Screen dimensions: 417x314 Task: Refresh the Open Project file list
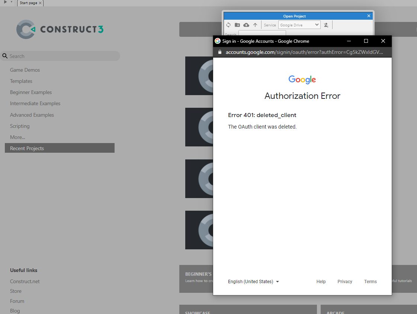pos(228,25)
